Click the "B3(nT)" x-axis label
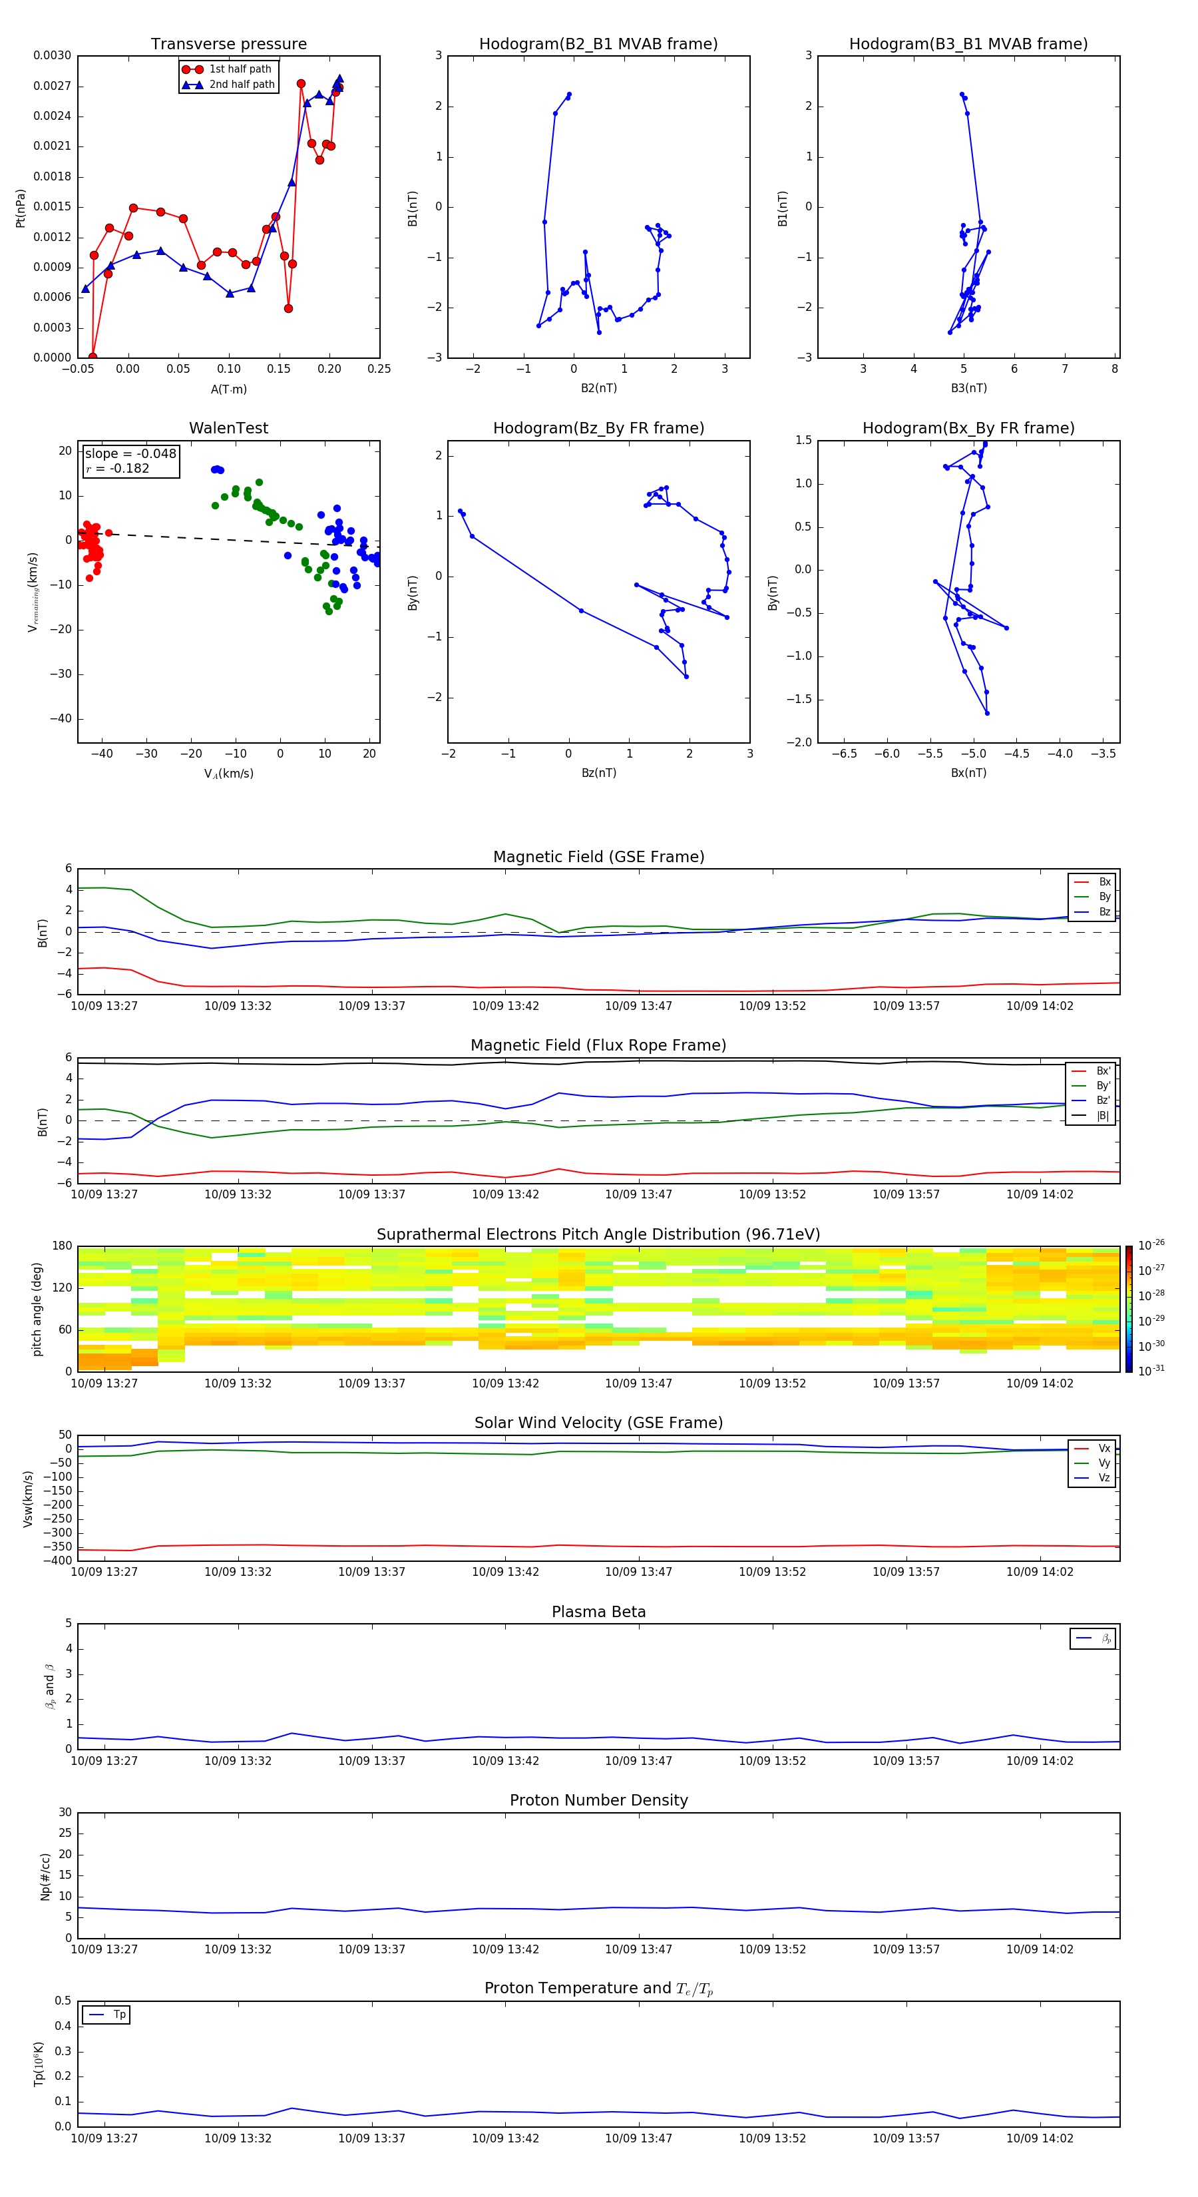The height and width of the screenshot is (2197, 1198). tap(968, 388)
